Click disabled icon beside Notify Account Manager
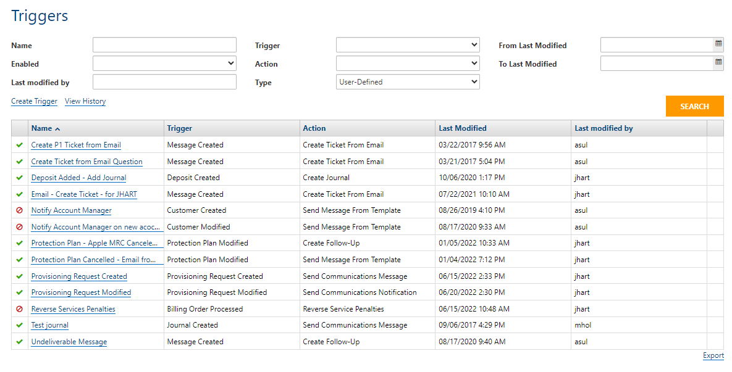The image size is (732, 372). [19, 210]
